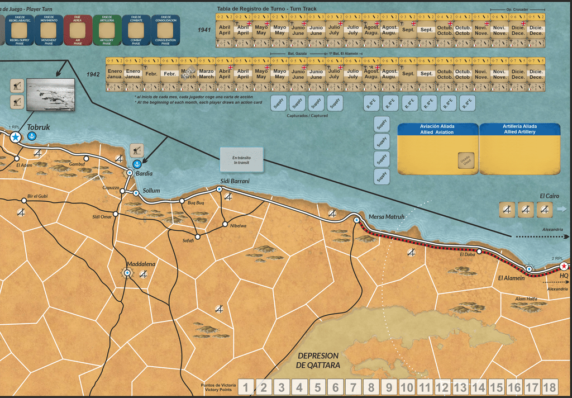Click the El Daba road node
The height and width of the screenshot is (398, 572).
click(x=479, y=251)
